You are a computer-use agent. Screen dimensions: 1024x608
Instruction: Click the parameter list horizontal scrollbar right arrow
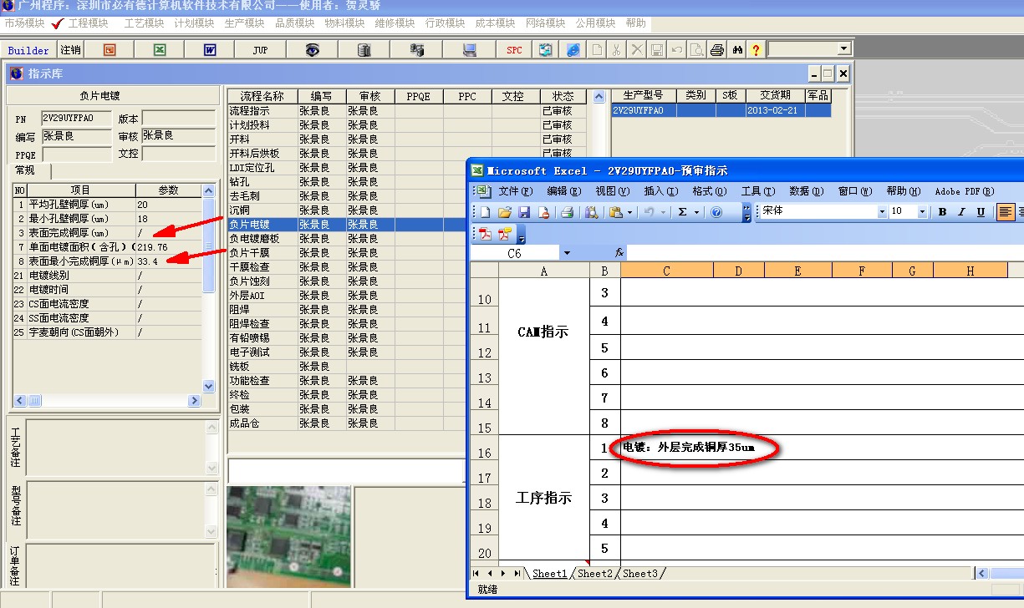tap(196, 401)
